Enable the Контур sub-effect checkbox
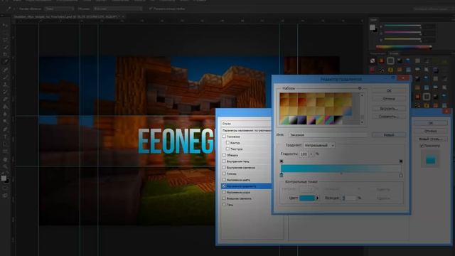 227,142
